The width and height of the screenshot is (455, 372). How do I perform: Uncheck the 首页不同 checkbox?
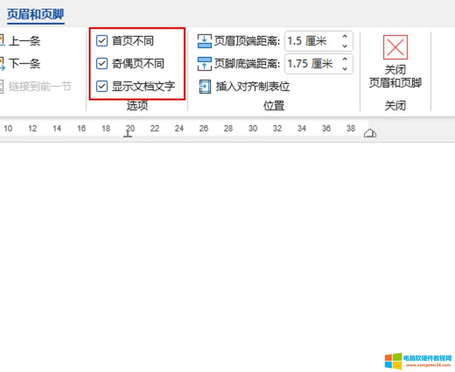tap(102, 41)
